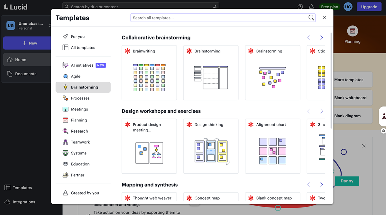Image resolution: width=386 pixels, height=215 pixels.
Task: Click the + New button
Action: (x=30, y=43)
